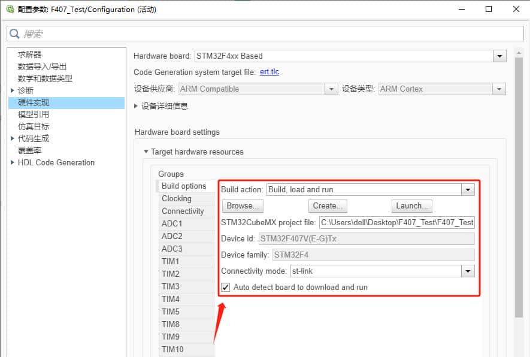Expand the HDL Code Generation node

tap(13, 162)
